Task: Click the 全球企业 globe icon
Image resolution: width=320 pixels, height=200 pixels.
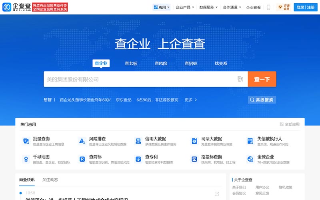Action: (x=250, y=159)
